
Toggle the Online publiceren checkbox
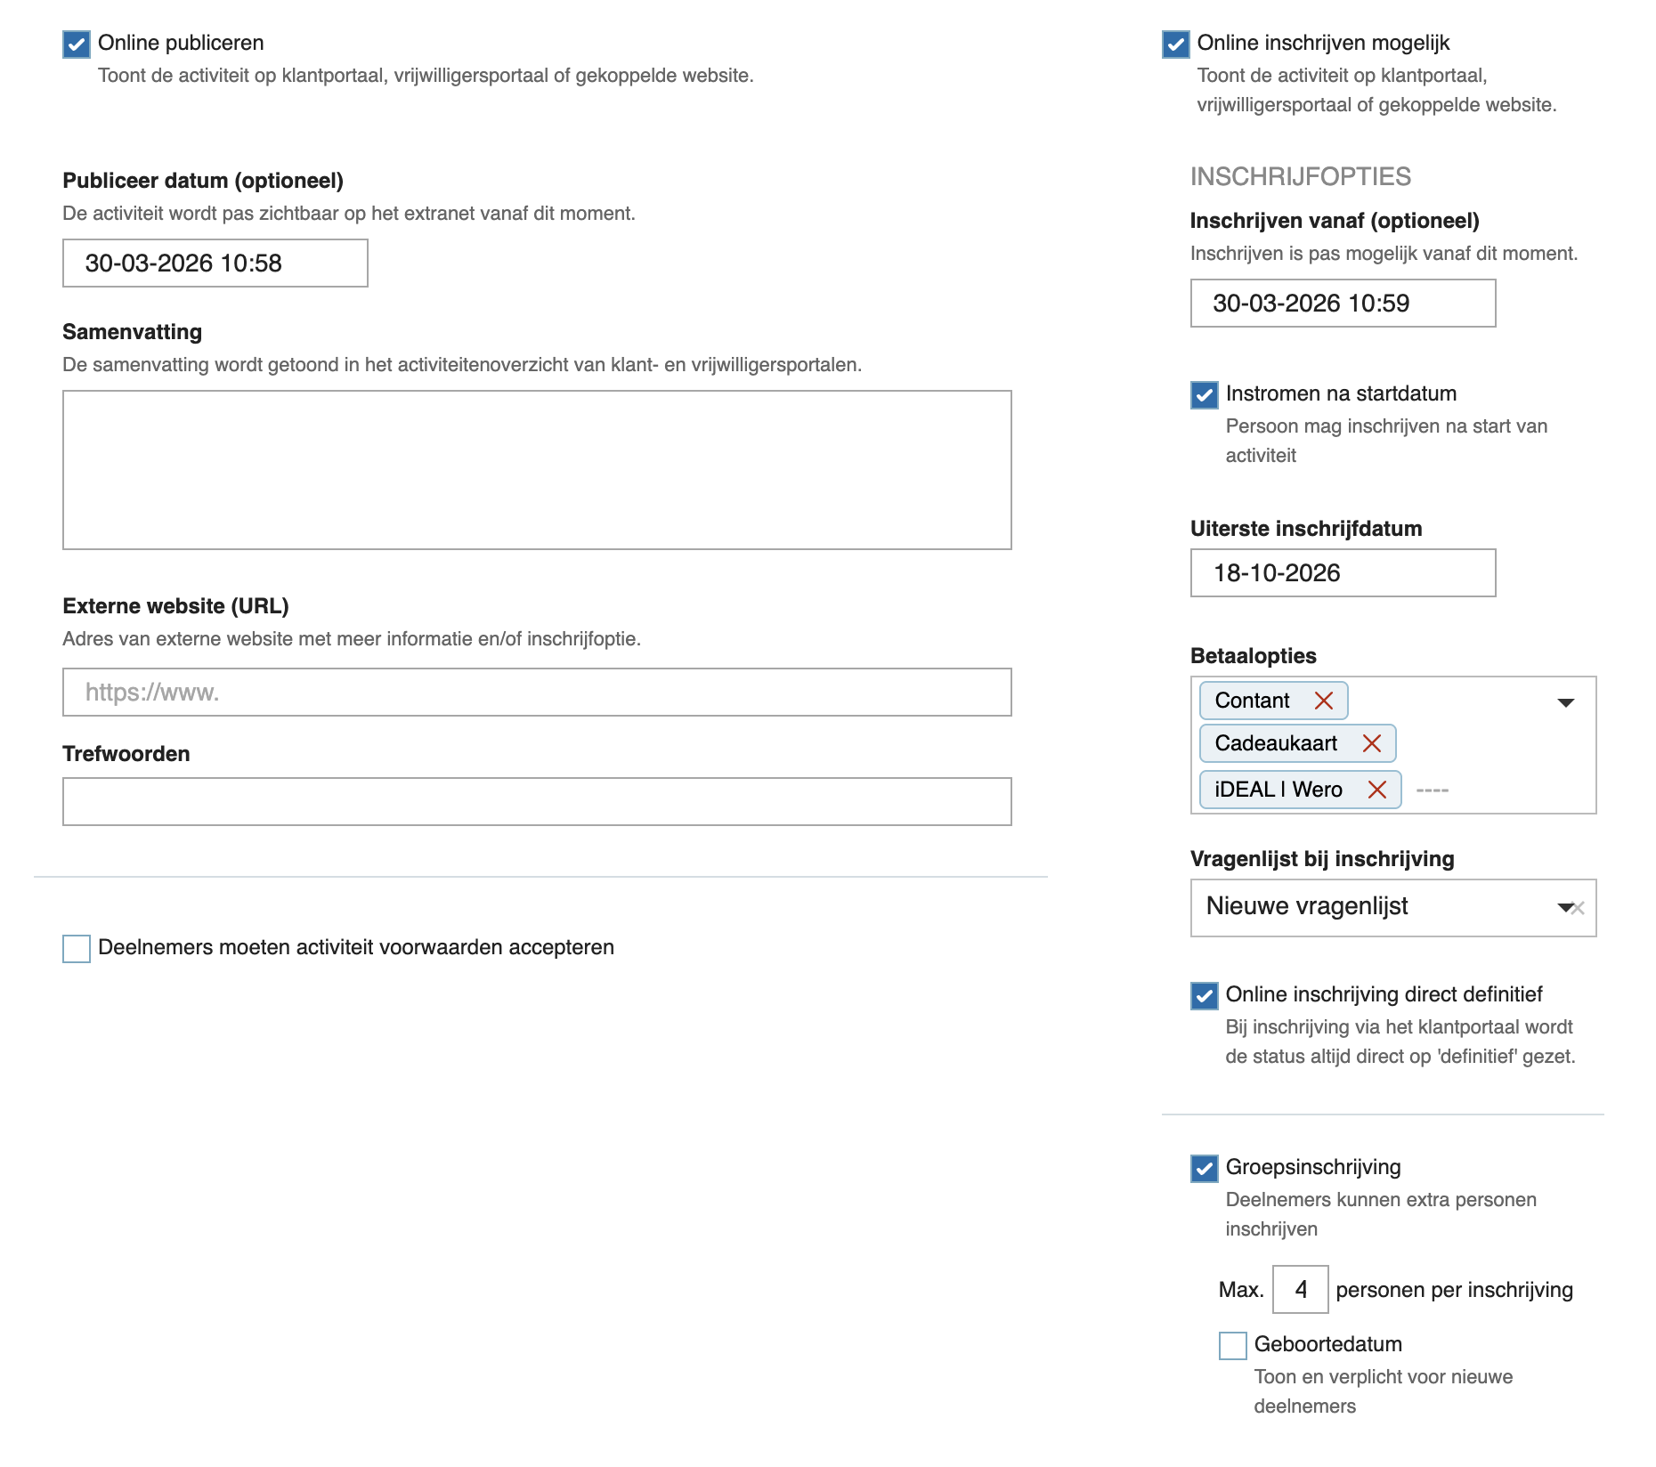[x=77, y=45]
